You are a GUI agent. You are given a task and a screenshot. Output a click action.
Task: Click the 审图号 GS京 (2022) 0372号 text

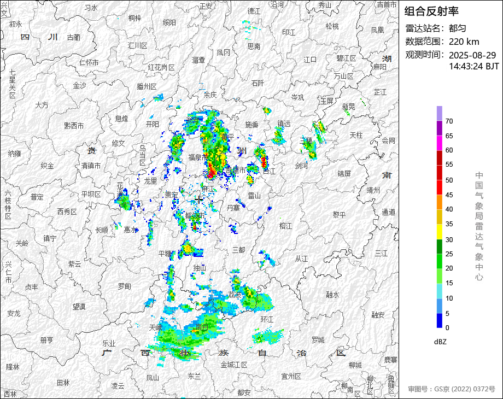[x=452, y=389]
